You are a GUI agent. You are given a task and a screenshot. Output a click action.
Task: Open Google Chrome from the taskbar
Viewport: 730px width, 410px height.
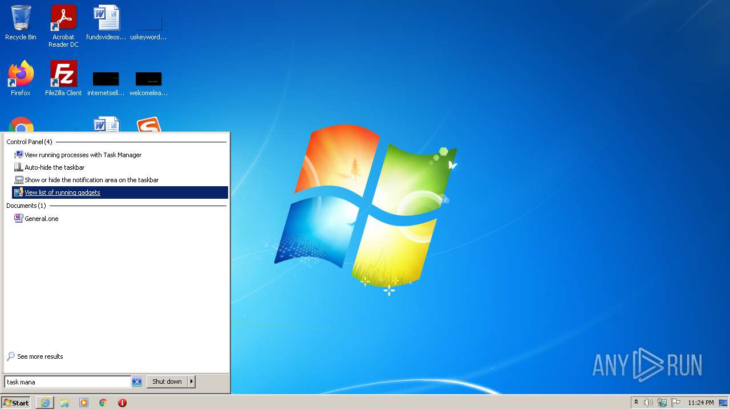(x=103, y=403)
